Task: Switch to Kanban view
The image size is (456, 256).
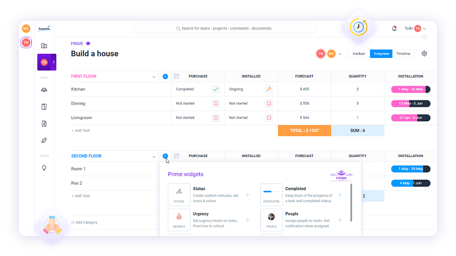Action: click(x=359, y=54)
